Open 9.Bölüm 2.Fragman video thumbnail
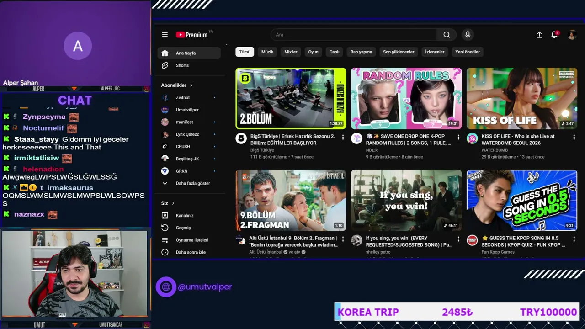Image resolution: width=585 pixels, height=329 pixels. pyautogui.click(x=291, y=200)
